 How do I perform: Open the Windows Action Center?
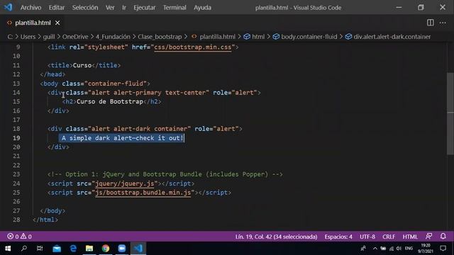pyautogui.click(x=443, y=249)
